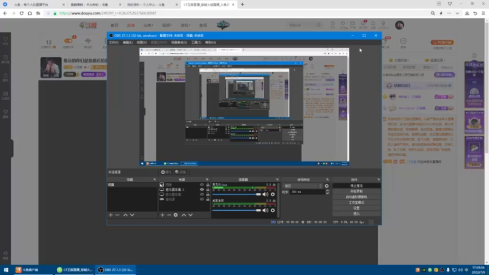This screenshot has height=275, width=489.
Task: Add a new source with the plus icon
Action: tap(162, 215)
